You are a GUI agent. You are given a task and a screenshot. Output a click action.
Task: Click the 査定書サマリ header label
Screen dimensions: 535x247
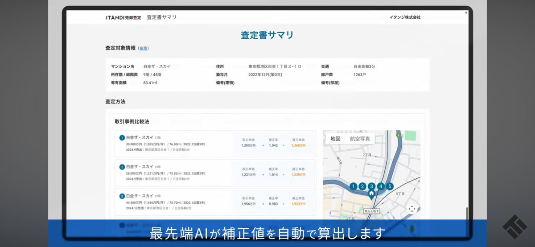tap(162, 17)
